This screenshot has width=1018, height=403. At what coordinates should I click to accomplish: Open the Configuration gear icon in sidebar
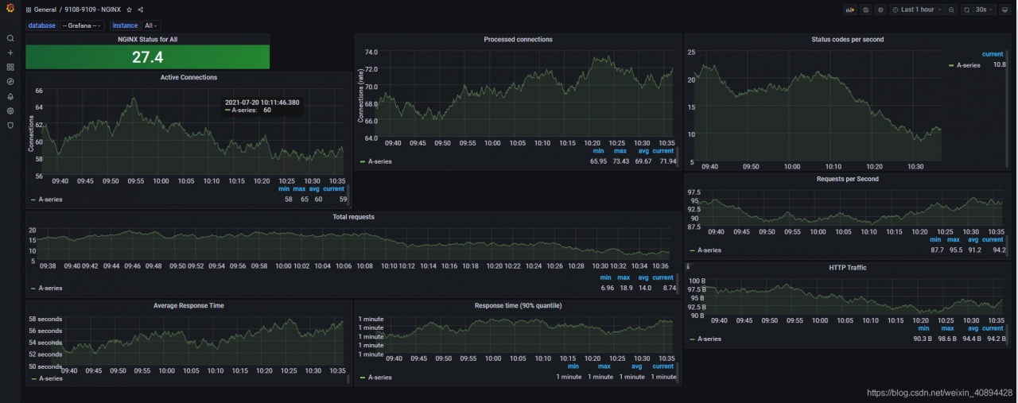click(x=10, y=110)
